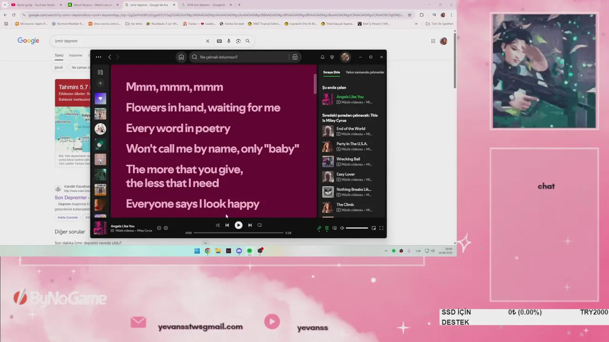Toggle repeat mode in Spotify
This screenshot has height=342, width=609.
point(259,225)
